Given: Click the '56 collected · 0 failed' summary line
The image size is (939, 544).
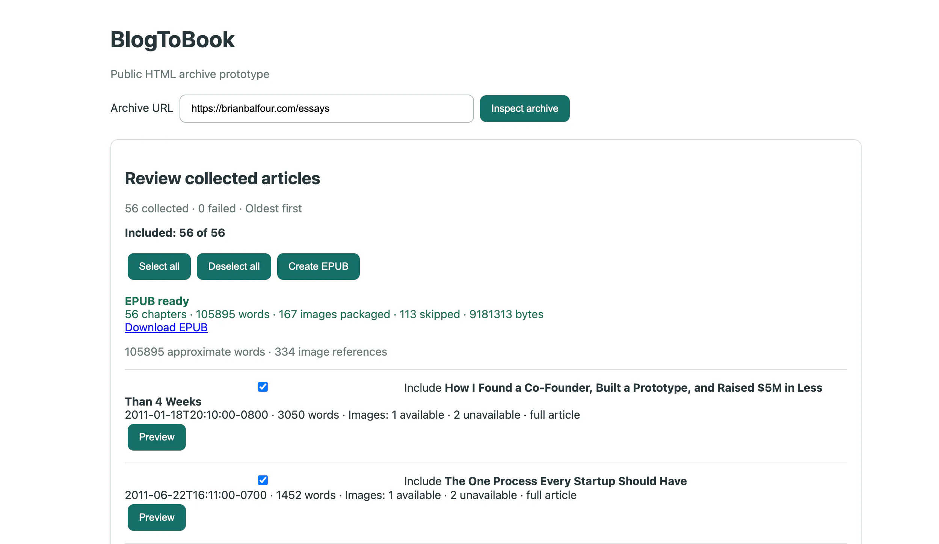Looking at the screenshot, I should [x=213, y=209].
